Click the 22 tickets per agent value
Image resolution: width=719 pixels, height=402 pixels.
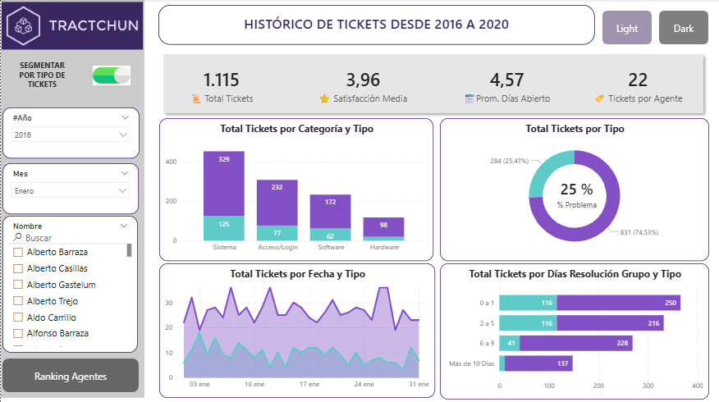[x=638, y=80]
